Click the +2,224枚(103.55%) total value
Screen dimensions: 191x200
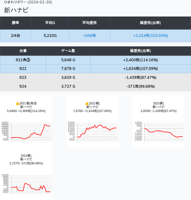(x=150, y=36)
